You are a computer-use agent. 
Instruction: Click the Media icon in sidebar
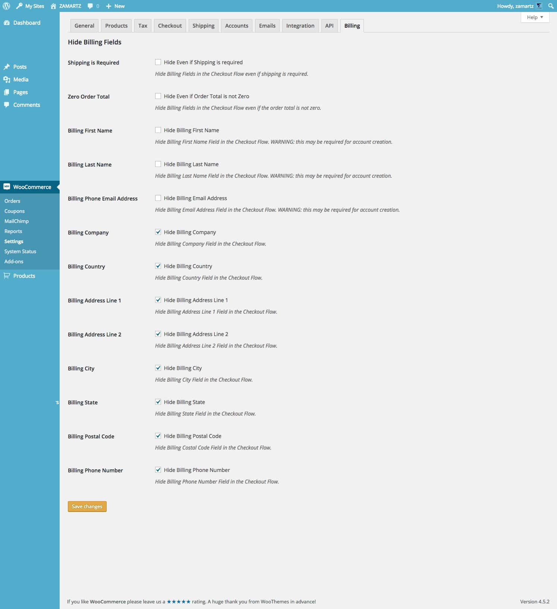pos(7,80)
